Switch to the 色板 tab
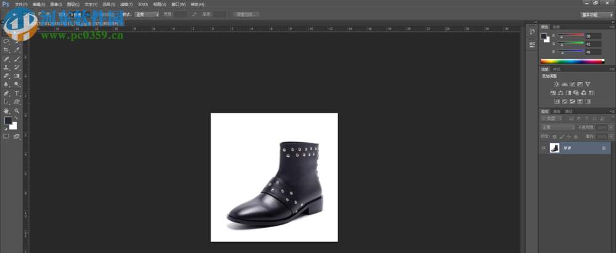This screenshot has width=616, height=253. [556, 26]
